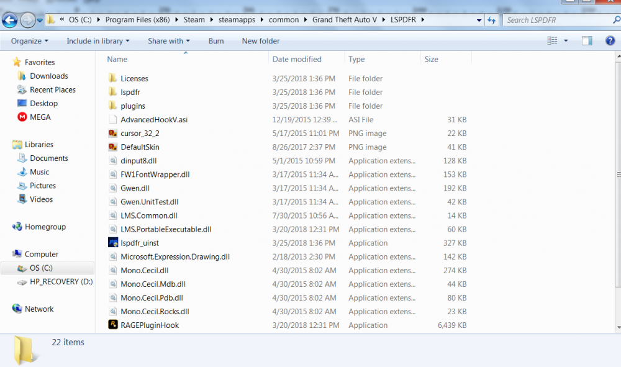Viewport: 621px width, 367px height.
Task: Expand the arrow after Program Files (x86)
Action: pos(176,20)
